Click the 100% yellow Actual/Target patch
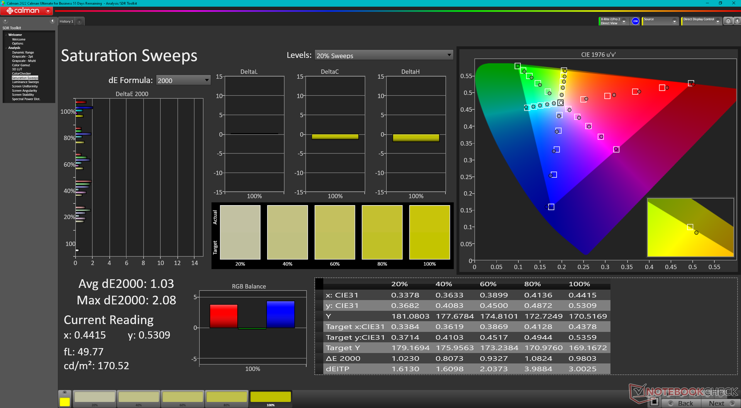 tap(430, 232)
